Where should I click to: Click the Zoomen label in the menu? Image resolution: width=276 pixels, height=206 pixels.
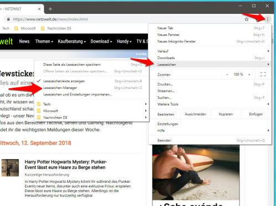click(x=164, y=75)
